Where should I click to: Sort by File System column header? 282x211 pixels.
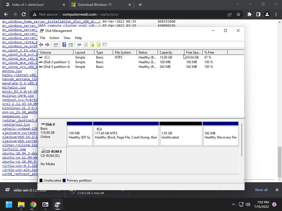click(x=125, y=52)
